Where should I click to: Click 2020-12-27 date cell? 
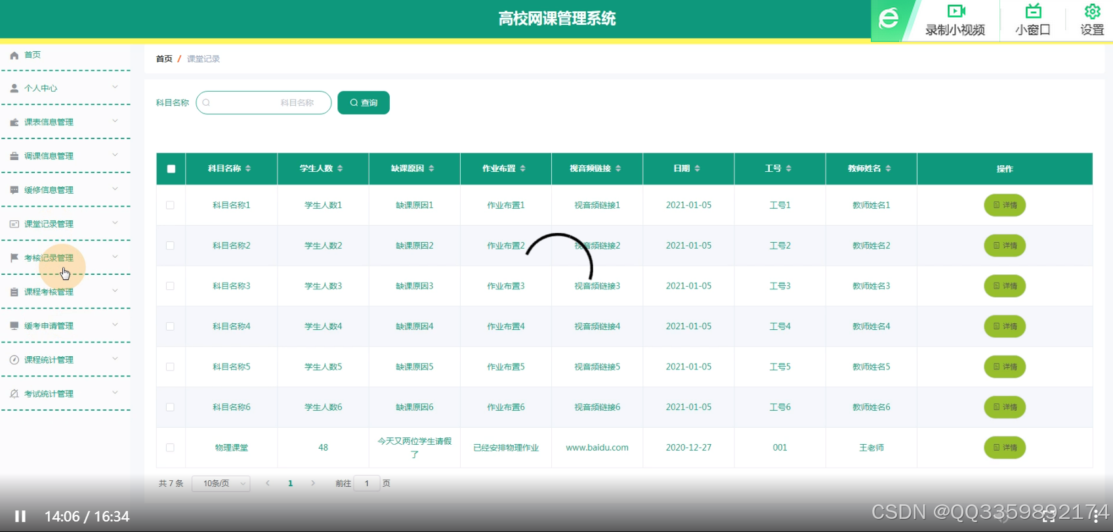[x=688, y=447]
